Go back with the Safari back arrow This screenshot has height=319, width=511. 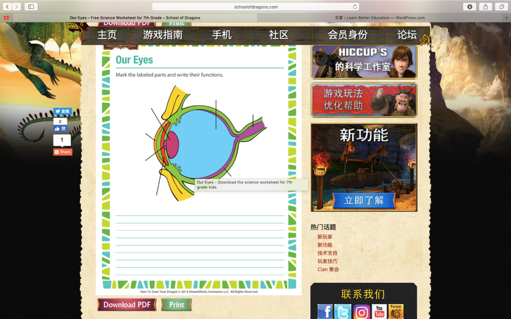tap(7, 6)
